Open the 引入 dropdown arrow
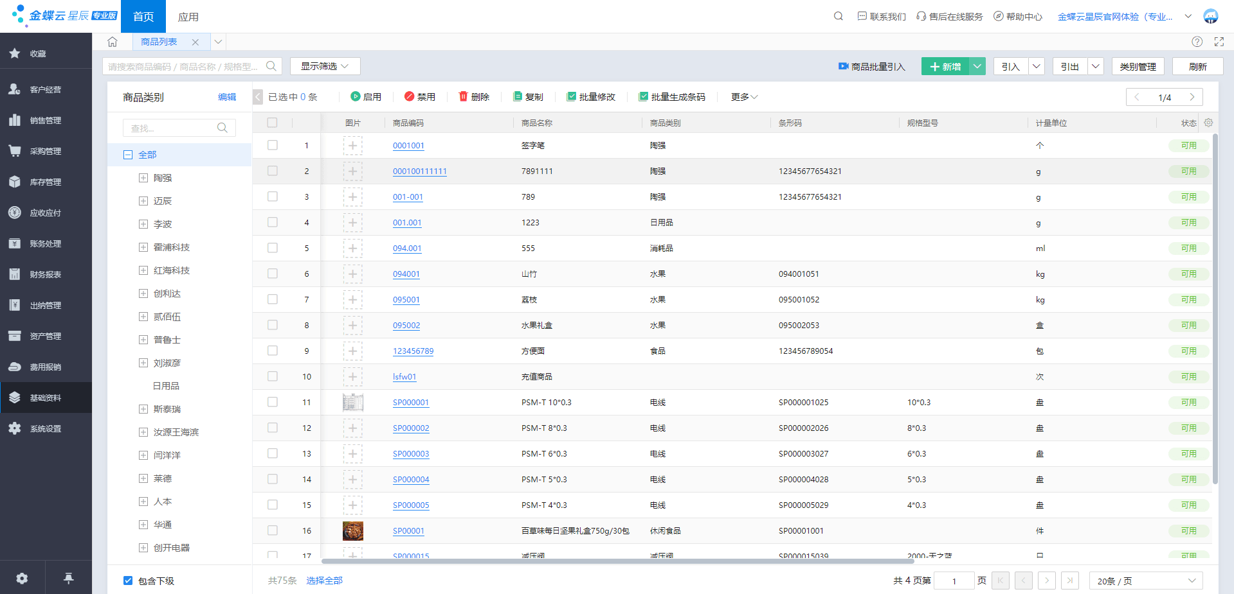 click(1037, 66)
